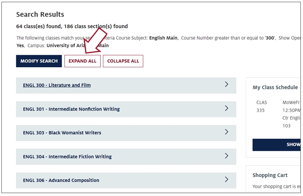Click the SHOW button under My Class Schedule
This screenshot has height=196, width=303.
[276, 145]
